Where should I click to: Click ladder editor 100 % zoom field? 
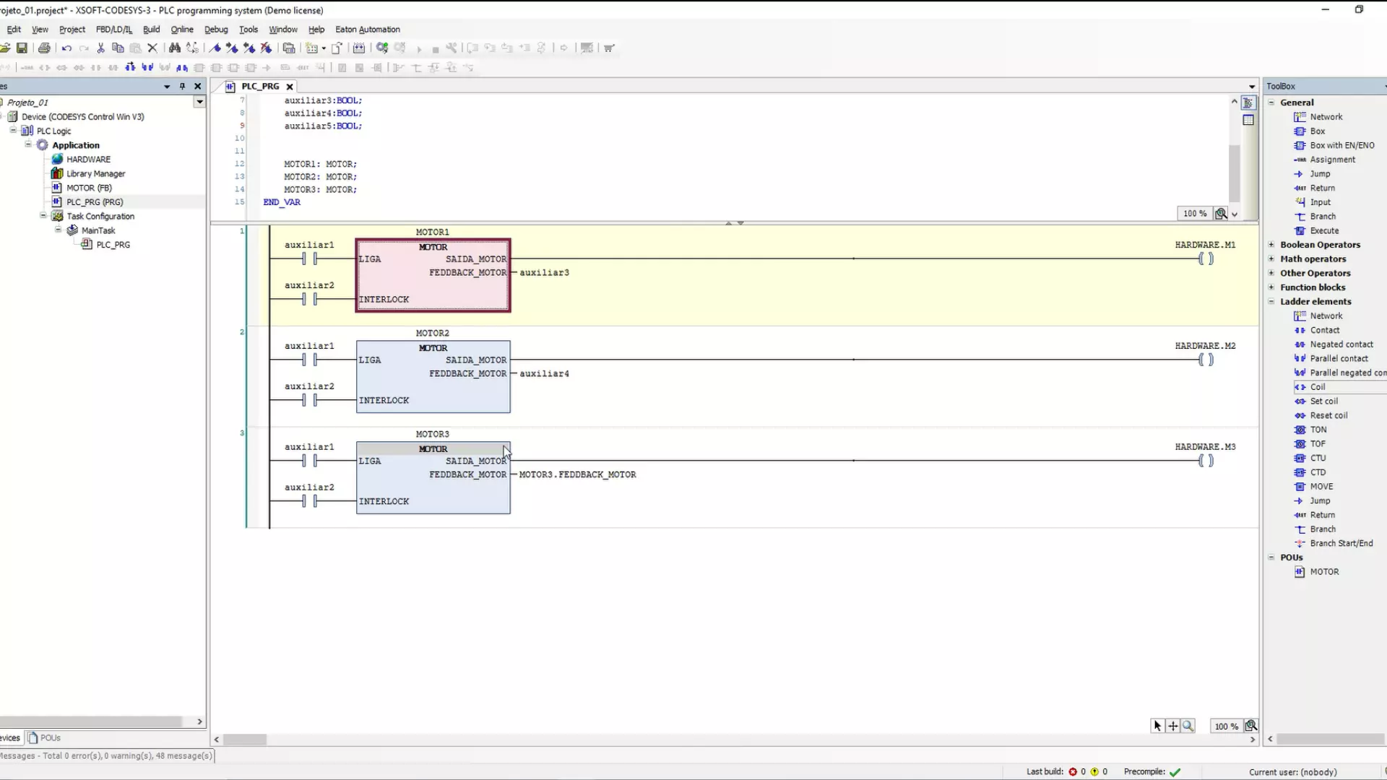(x=1226, y=726)
